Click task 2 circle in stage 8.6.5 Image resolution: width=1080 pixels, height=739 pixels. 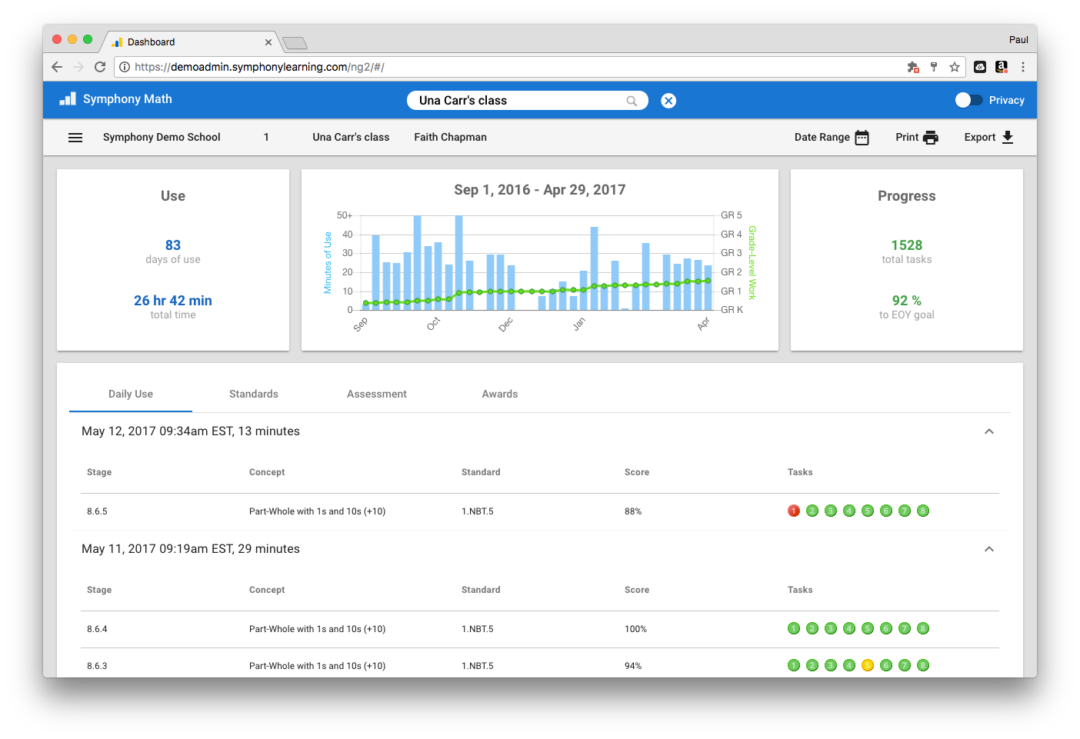(x=812, y=511)
